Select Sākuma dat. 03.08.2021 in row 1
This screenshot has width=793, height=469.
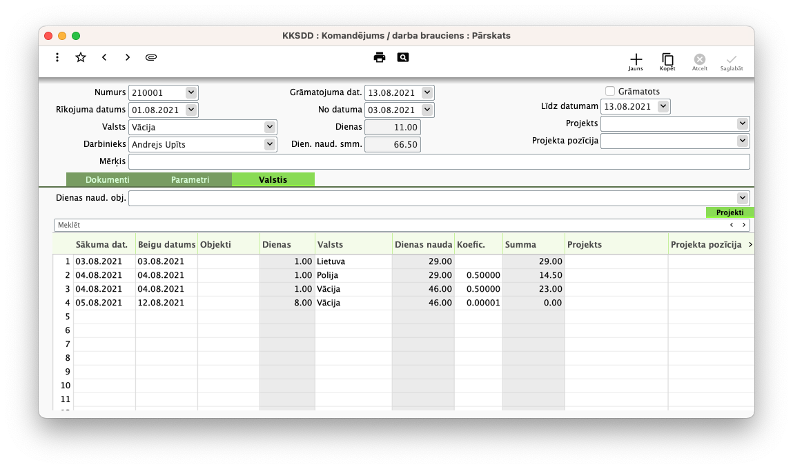pos(104,262)
